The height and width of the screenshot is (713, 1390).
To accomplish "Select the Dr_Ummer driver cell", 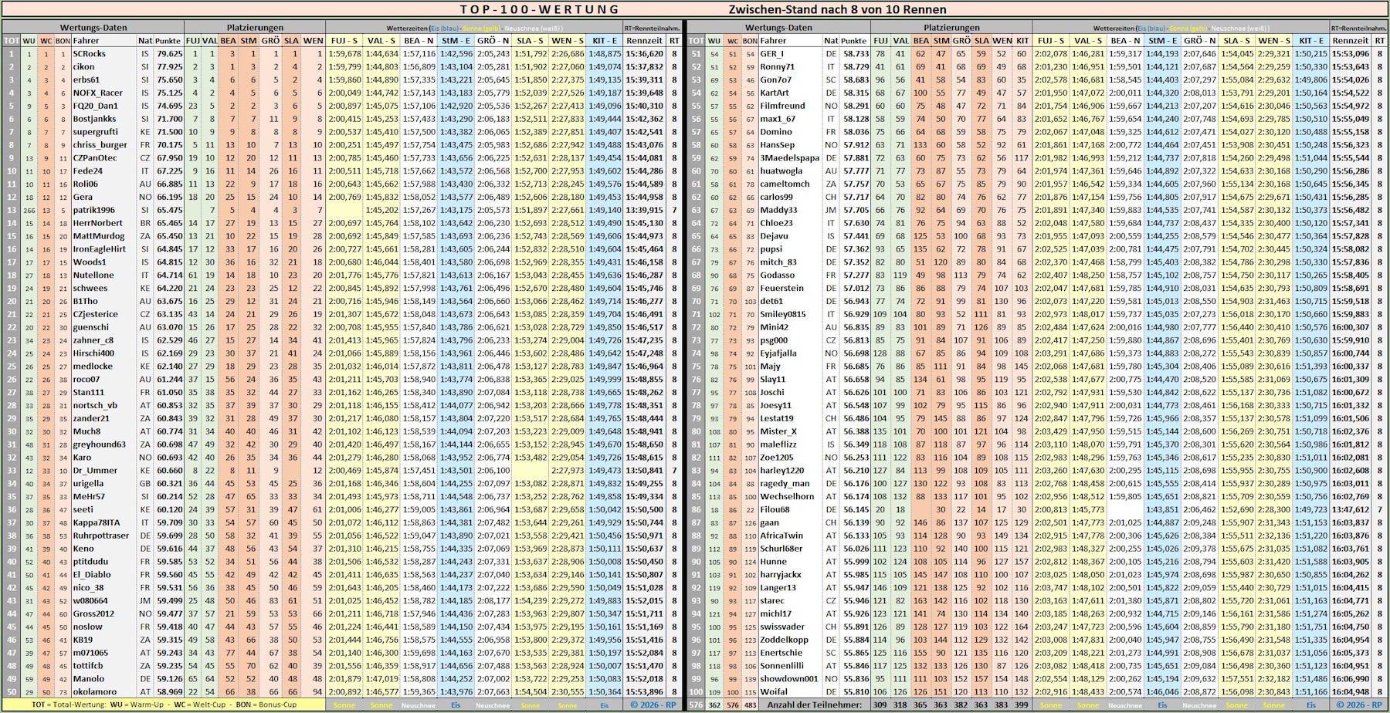I will coord(95,471).
